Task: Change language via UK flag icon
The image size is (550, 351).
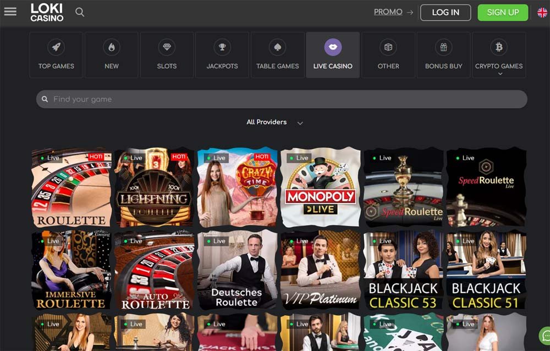Action: tap(542, 13)
